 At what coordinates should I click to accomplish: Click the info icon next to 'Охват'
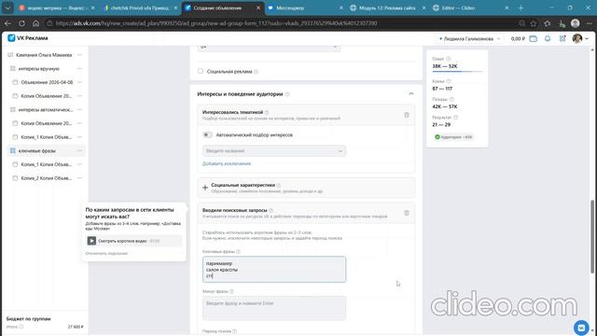pyautogui.click(x=448, y=59)
